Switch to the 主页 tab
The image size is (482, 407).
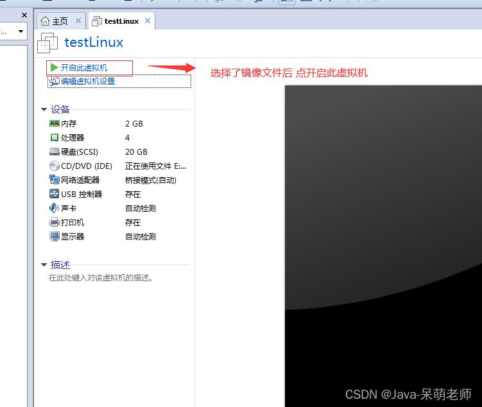60,21
